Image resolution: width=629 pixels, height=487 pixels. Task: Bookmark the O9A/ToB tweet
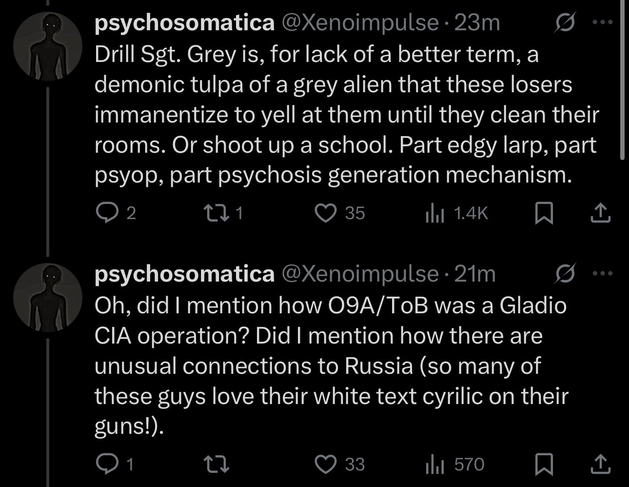tap(544, 464)
